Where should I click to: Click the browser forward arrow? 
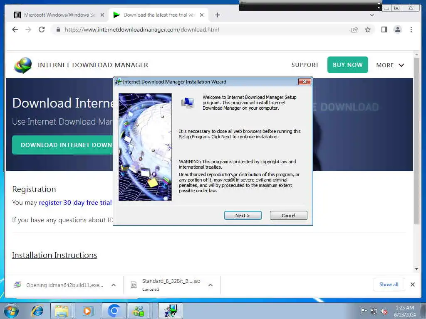tap(28, 29)
